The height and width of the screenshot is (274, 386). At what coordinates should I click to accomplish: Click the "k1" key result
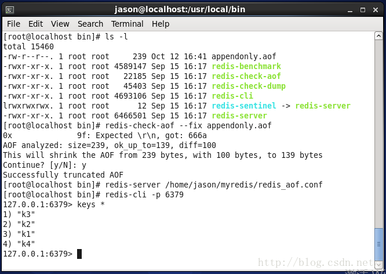[x=26, y=234]
